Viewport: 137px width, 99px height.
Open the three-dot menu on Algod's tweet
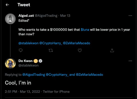[x=130, y=16]
